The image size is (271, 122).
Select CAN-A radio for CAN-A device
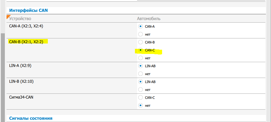(140, 27)
